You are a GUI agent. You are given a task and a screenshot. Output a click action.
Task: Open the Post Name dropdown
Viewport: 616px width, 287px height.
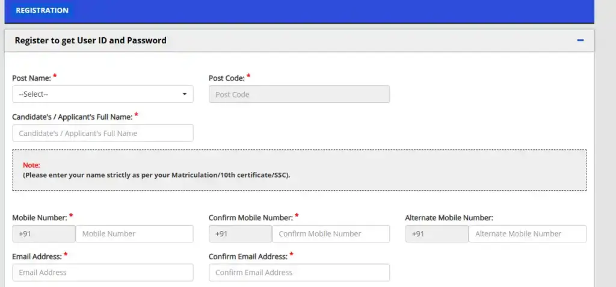pyautogui.click(x=103, y=94)
